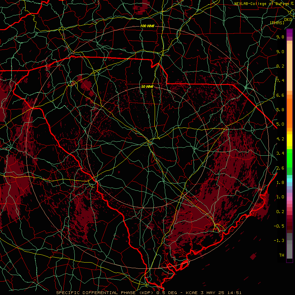Click the TH threshold label on the scale
This screenshot has height=295, width=295.
282,255
